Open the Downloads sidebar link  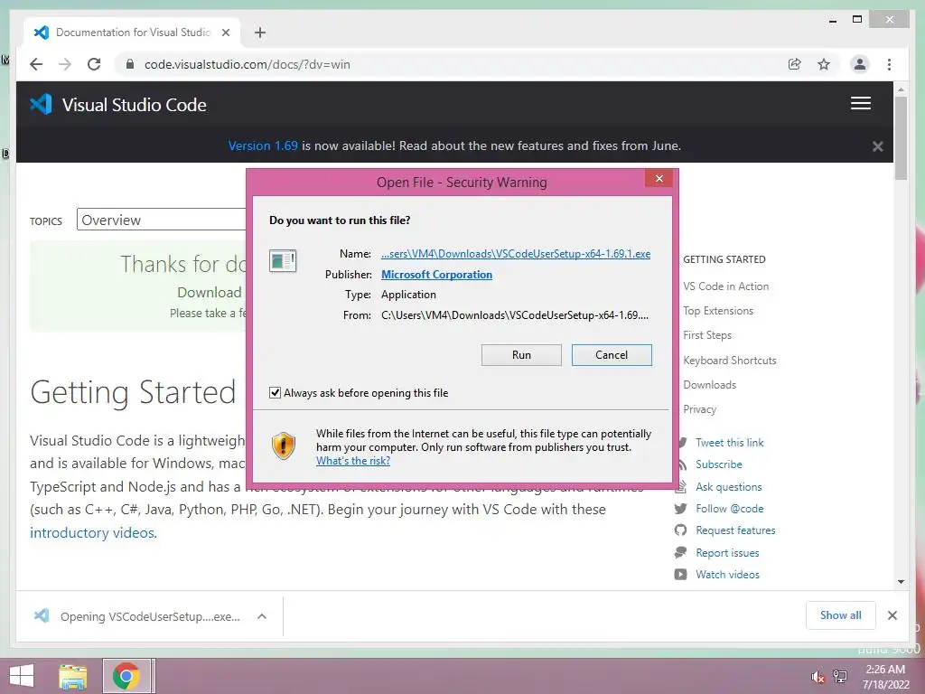[x=710, y=385]
